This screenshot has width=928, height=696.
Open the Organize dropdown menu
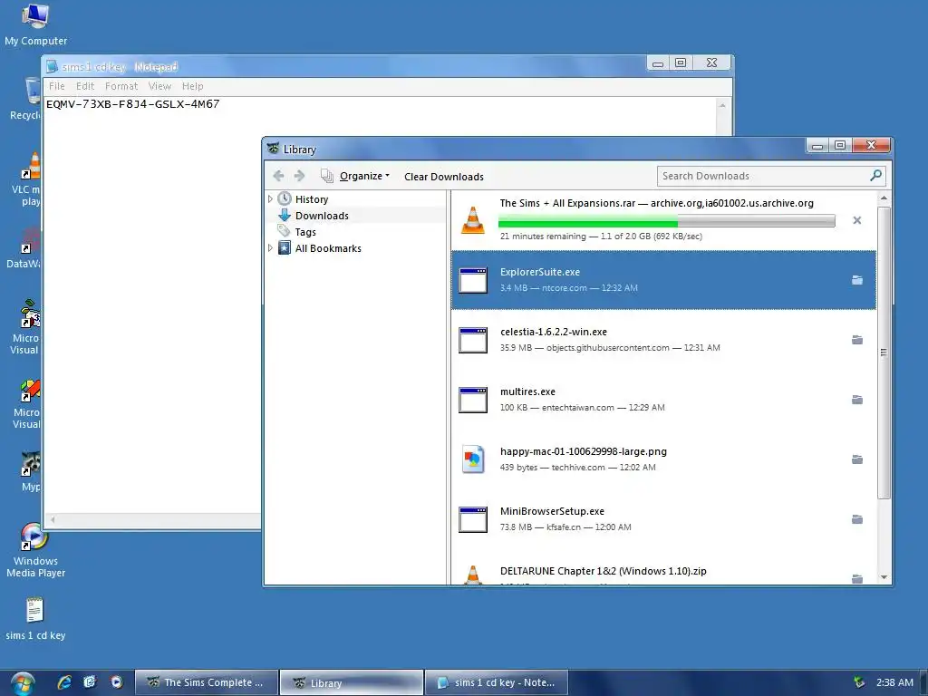[x=355, y=176]
